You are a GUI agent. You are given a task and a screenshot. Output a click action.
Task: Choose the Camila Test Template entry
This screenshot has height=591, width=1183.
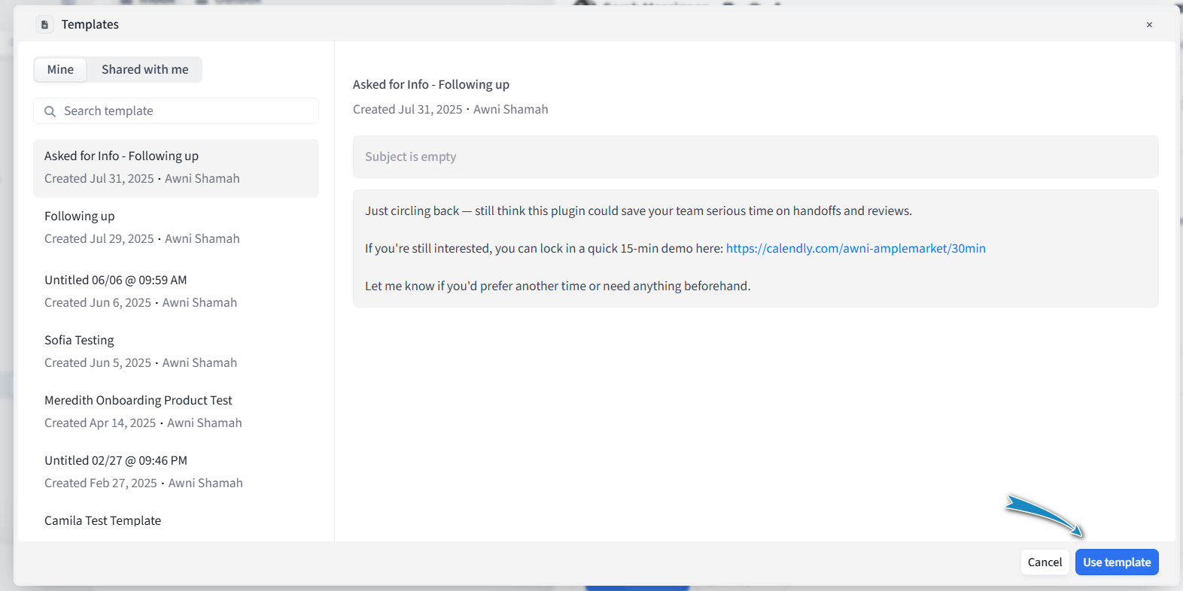(103, 521)
